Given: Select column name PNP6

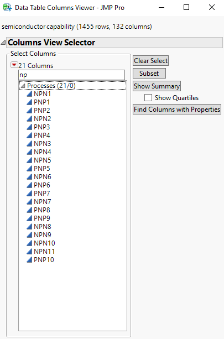Looking at the screenshot, I should pos(41,185).
